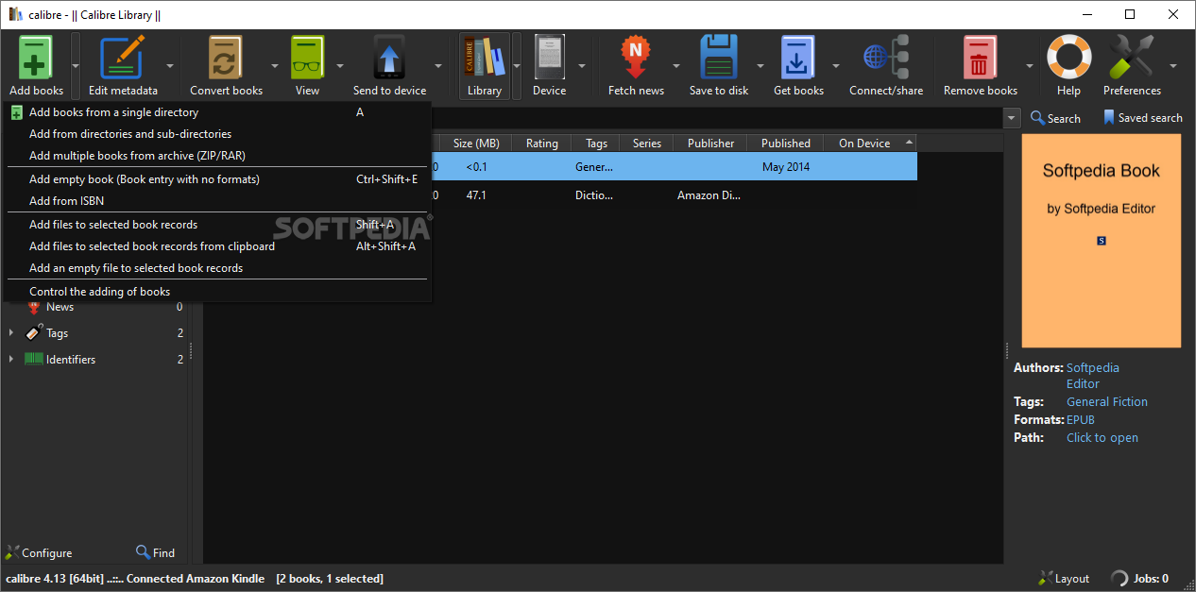
Task: Select Add from directories and sub-directories
Action: point(217,134)
